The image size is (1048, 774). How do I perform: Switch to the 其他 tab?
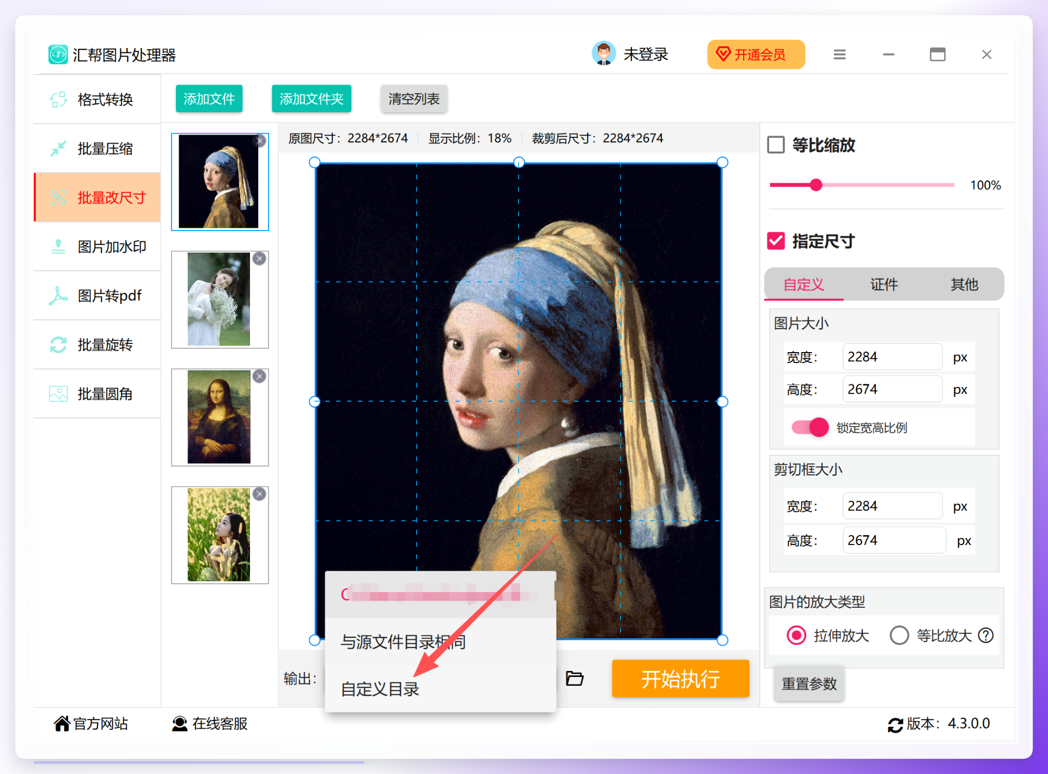coord(964,284)
